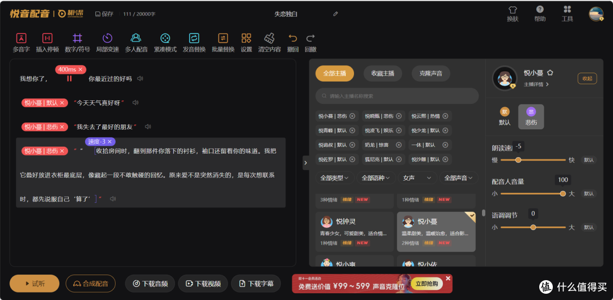Open the 发音替换 pronunciation replace tool
Screen dimensions: 613x300
tap(194, 43)
